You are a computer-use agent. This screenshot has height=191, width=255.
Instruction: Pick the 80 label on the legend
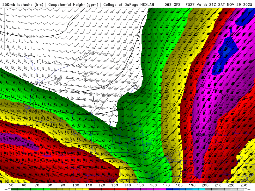point(50,185)
